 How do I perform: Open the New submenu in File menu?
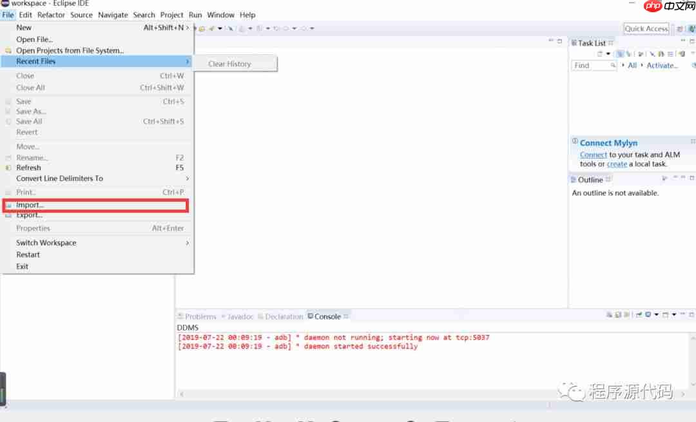coord(96,28)
